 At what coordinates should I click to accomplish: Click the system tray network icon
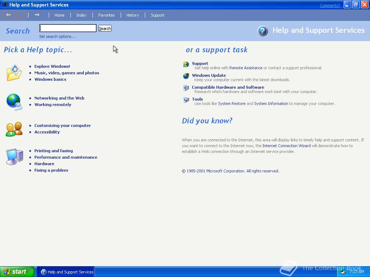343,272
